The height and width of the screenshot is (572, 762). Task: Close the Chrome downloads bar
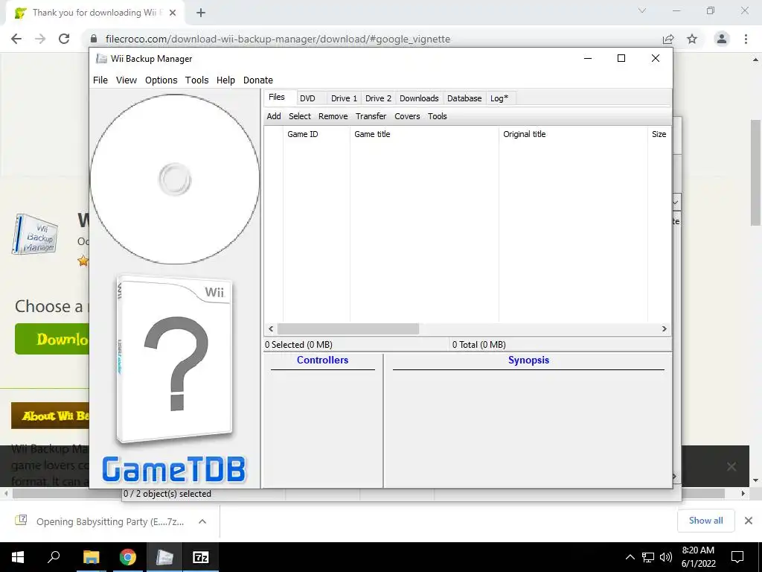749,521
